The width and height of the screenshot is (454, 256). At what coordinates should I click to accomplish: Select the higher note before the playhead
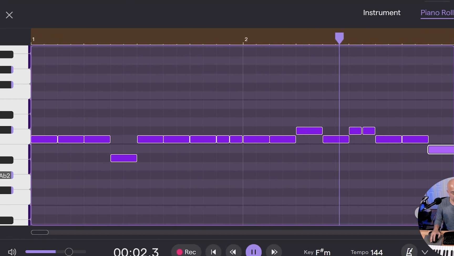click(x=309, y=131)
